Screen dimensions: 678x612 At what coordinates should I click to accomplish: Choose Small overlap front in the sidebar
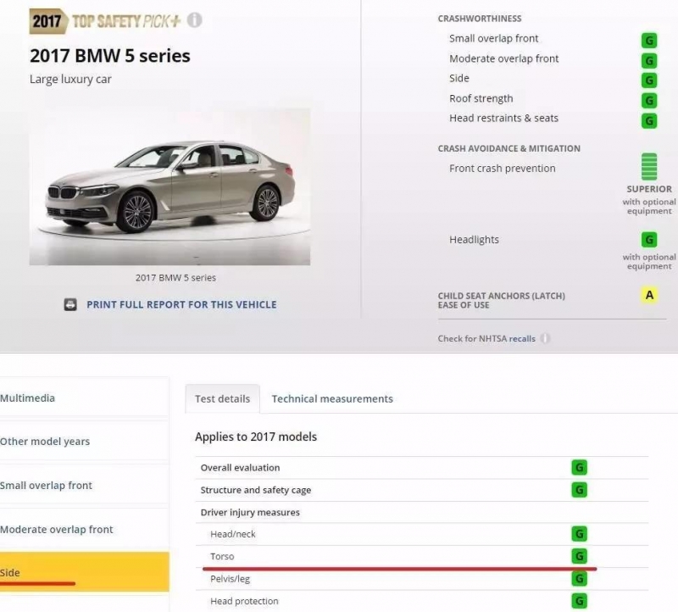pyautogui.click(x=84, y=485)
